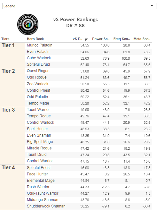Screen dimensions: 158x211
Task: Select the Tier 4 group label
Action: [8, 168]
